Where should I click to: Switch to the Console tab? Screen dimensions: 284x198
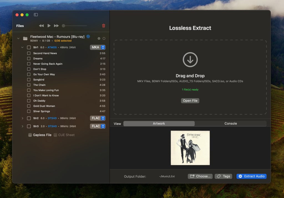[230, 124]
